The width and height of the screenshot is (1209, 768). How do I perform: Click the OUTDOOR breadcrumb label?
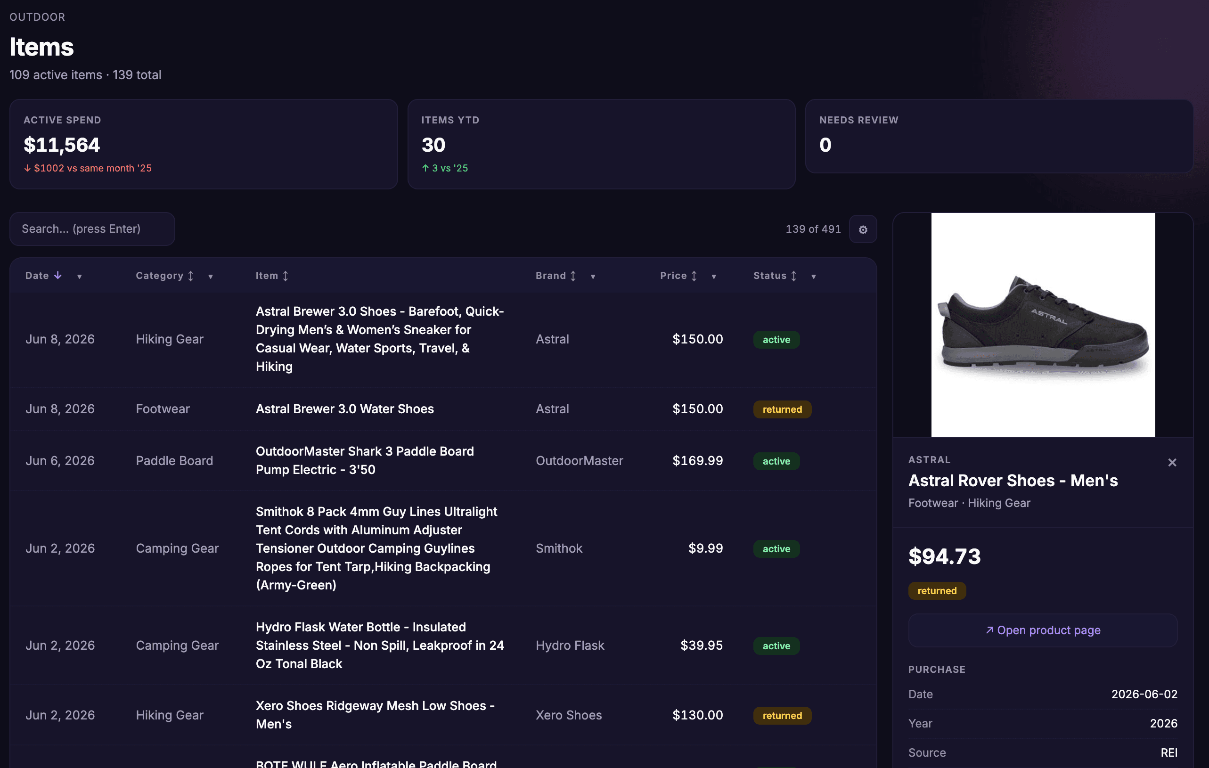click(x=37, y=17)
